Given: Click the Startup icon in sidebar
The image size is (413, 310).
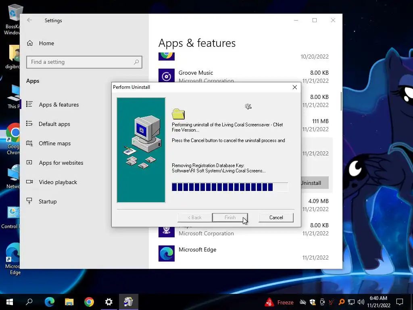Looking at the screenshot, I should (x=29, y=201).
